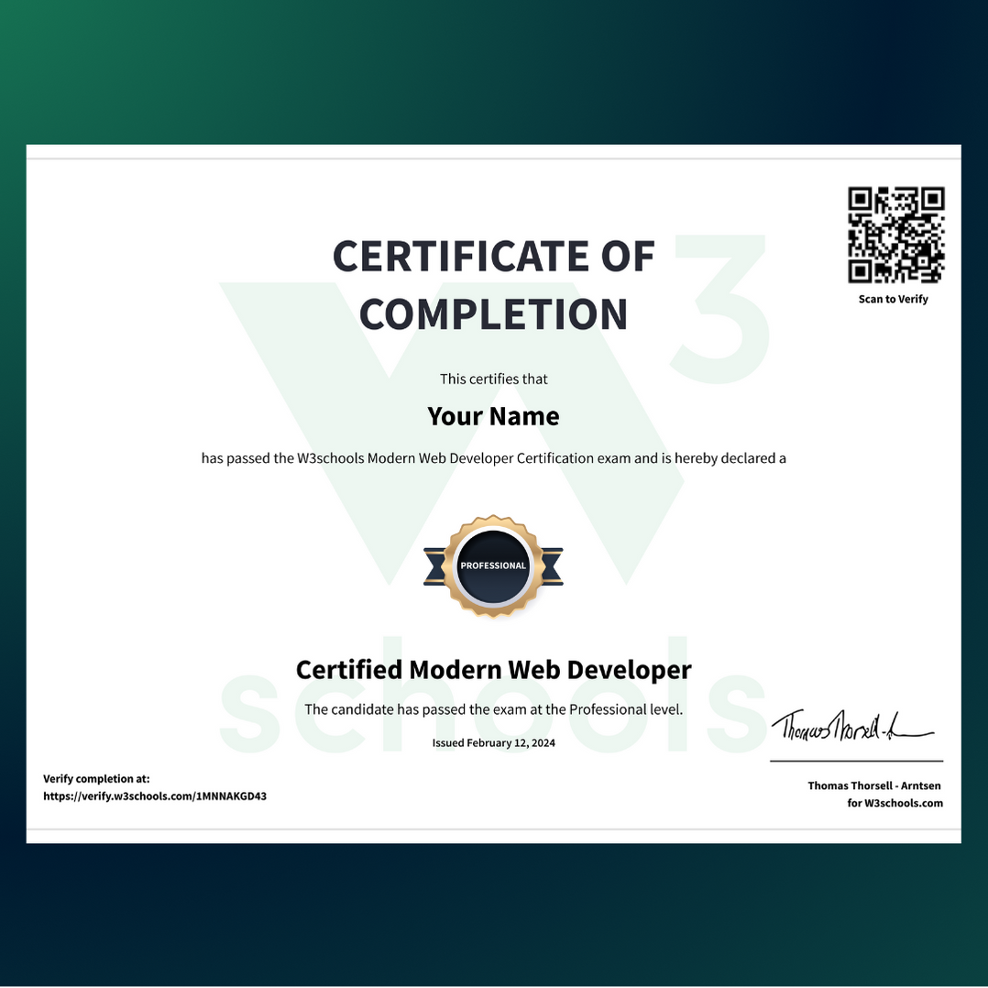988x988 pixels.
Task: Click the CERTIFICATE OF COMPLETION heading
Action: click(494, 284)
